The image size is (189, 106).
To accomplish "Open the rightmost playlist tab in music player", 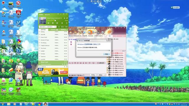I will [x=63, y=29].
